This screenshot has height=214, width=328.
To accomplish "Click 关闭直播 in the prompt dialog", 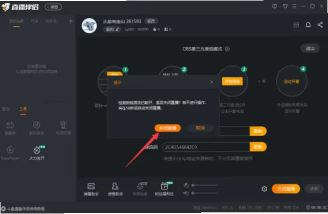I will pos(168,128).
